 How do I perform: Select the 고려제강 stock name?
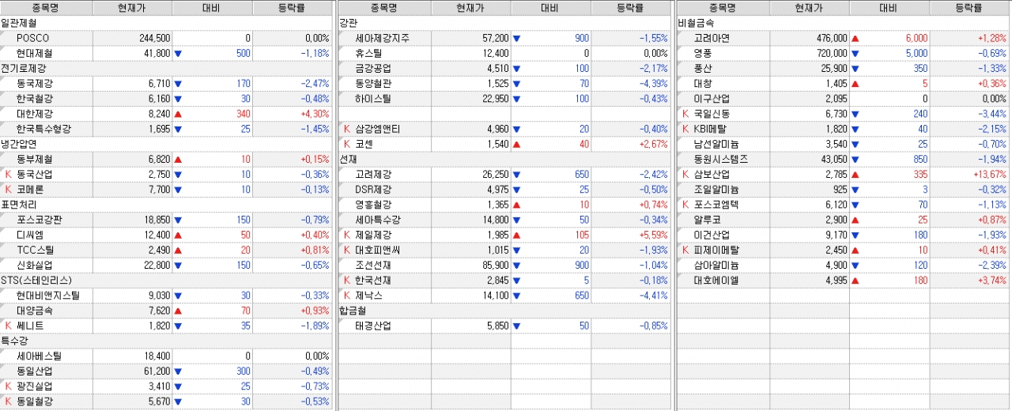pyautogui.click(x=372, y=175)
